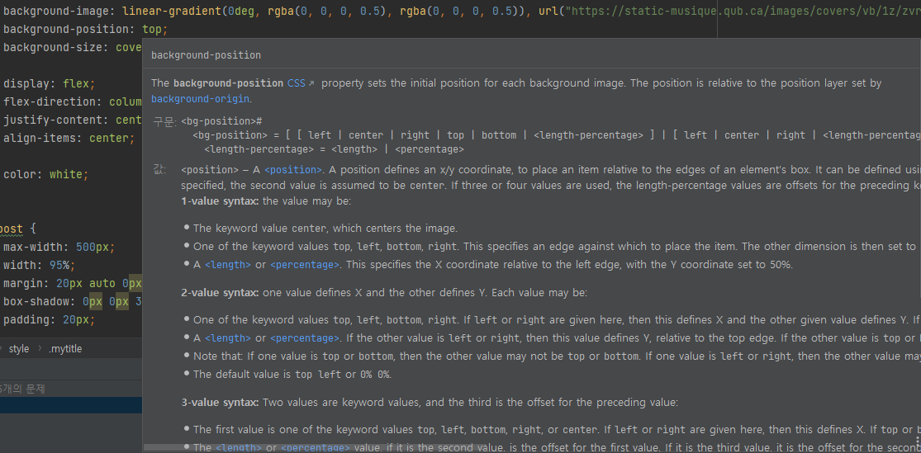Click the 'background-size' code line
Viewport: 921px width, 453px height.
click(x=72, y=47)
